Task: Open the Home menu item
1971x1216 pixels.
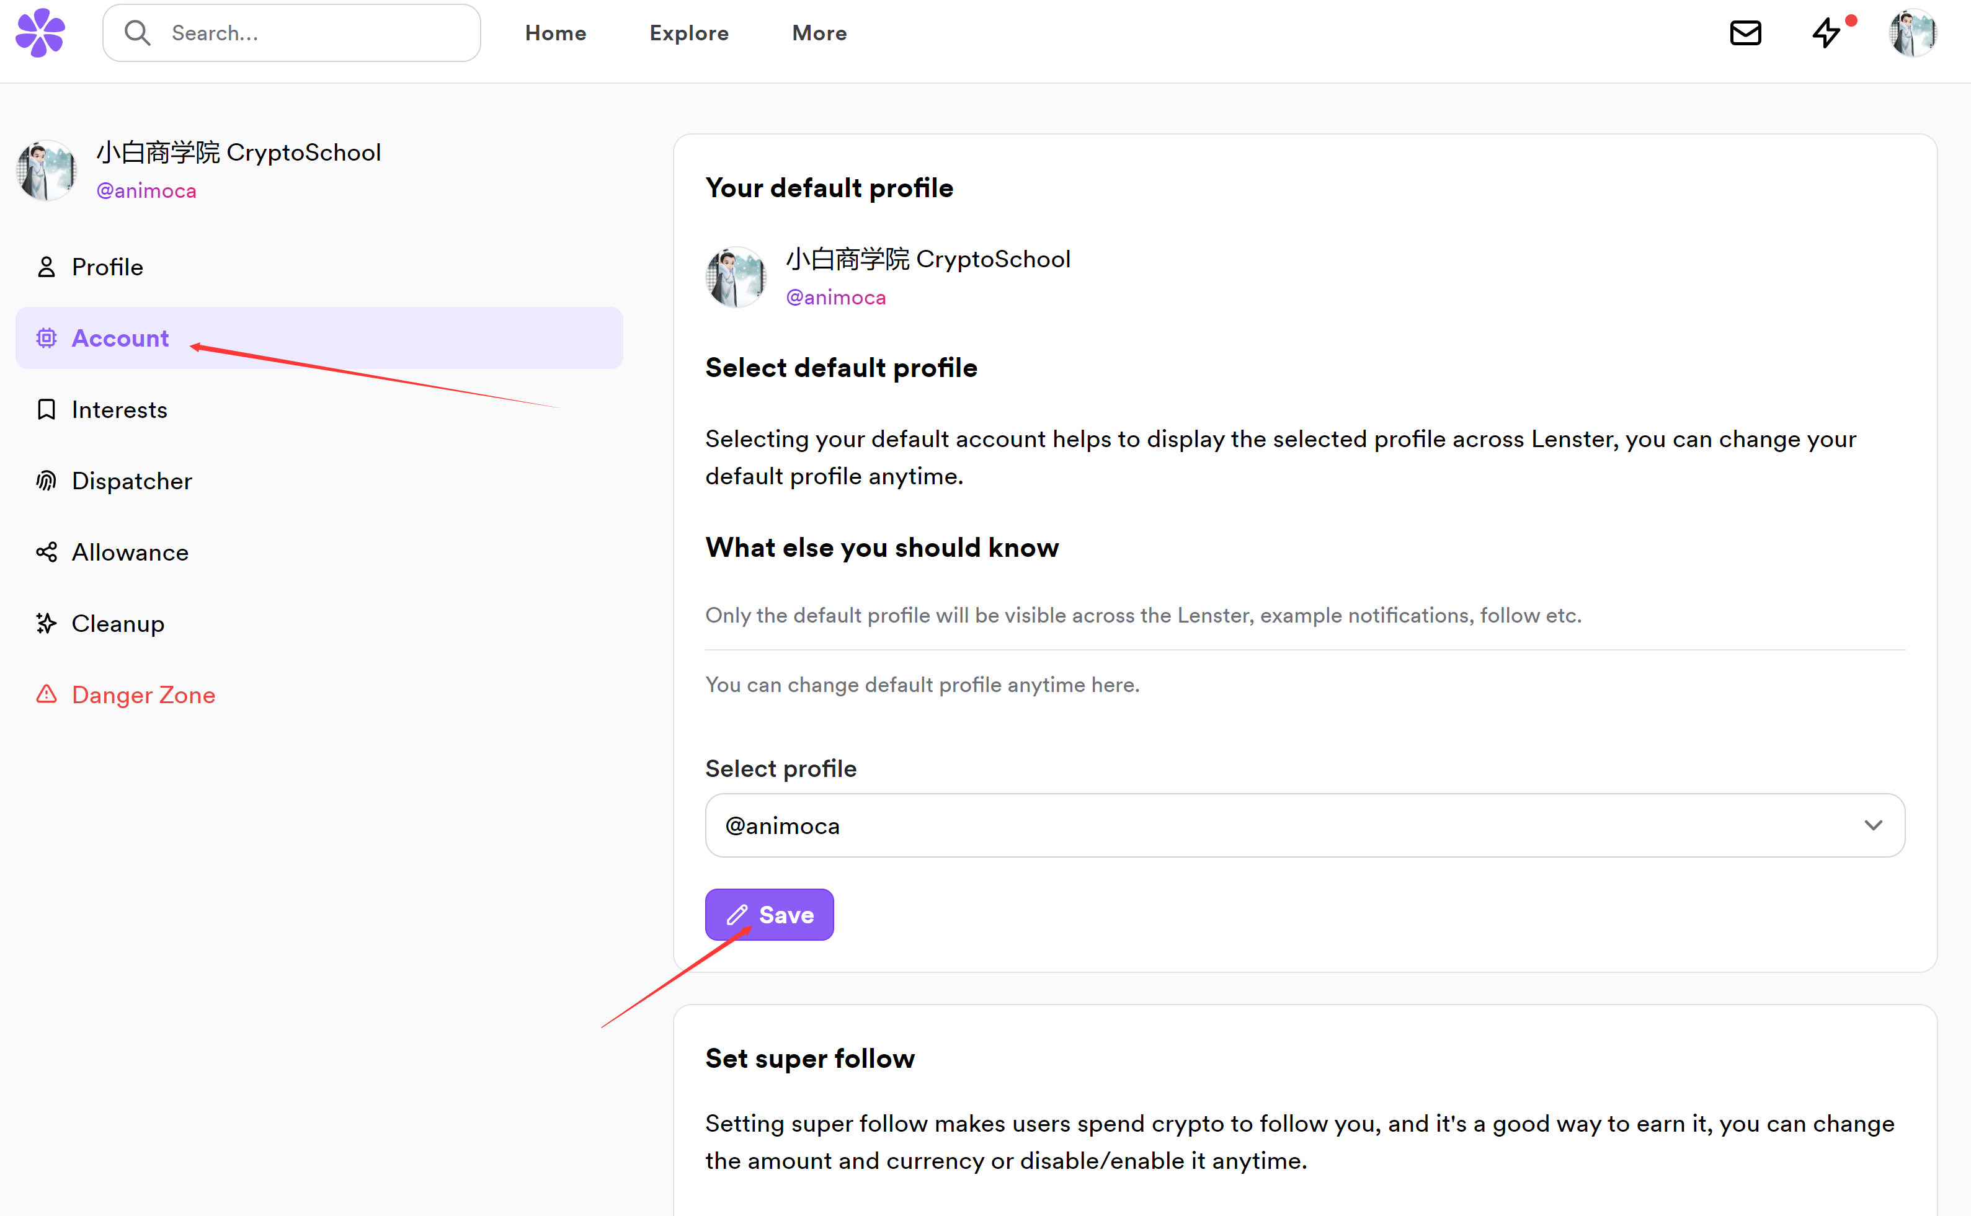Action: pyautogui.click(x=556, y=33)
